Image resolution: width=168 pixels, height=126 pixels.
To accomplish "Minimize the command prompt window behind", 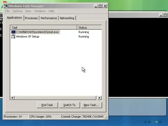I will 161,15.
